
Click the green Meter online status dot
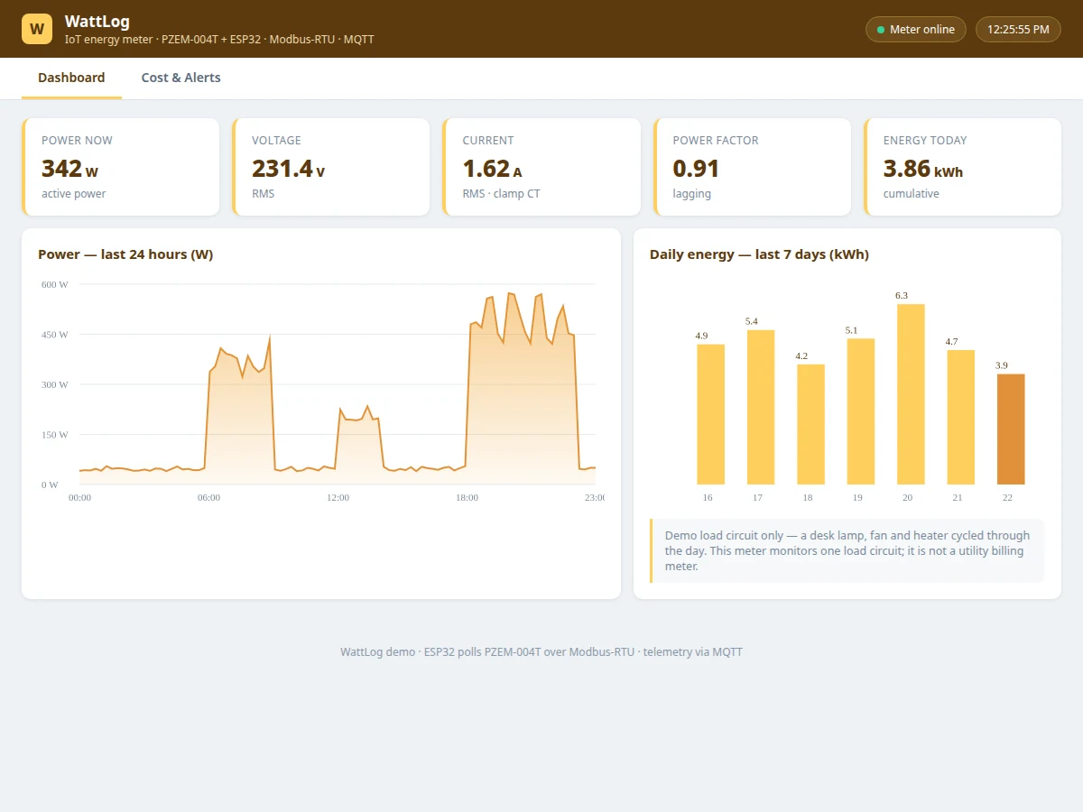881,30
